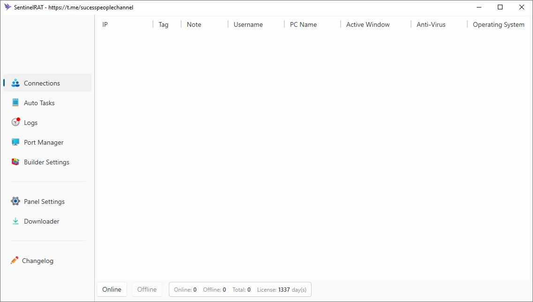Click the "Online: 0" status counter
The width and height of the screenshot is (533, 302).
click(185, 290)
